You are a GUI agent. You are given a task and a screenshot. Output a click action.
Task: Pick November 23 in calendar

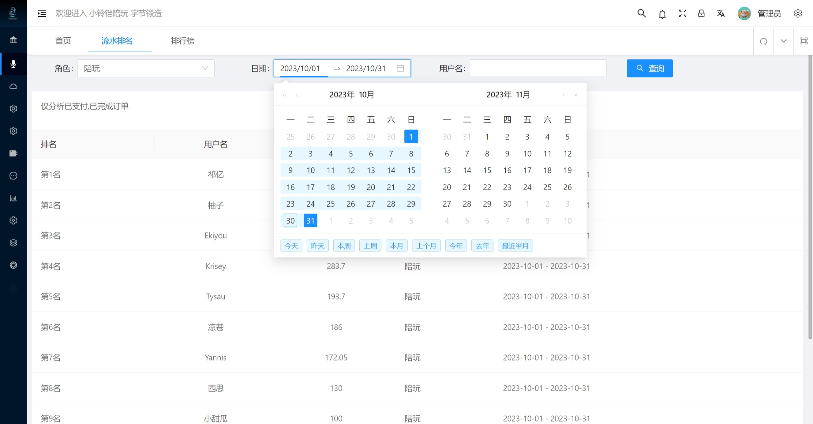point(507,187)
